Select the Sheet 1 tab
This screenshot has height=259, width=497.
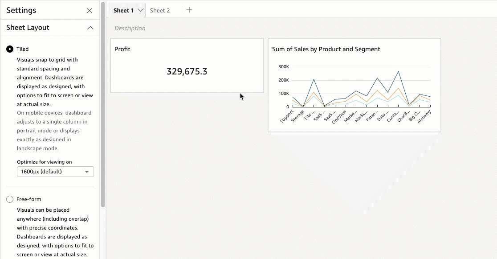click(x=123, y=10)
